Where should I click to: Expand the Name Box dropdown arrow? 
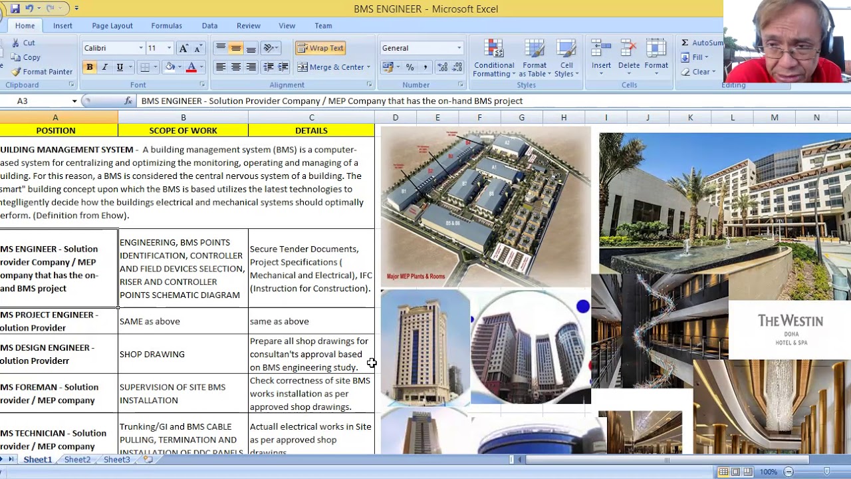[x=74, y=101]
